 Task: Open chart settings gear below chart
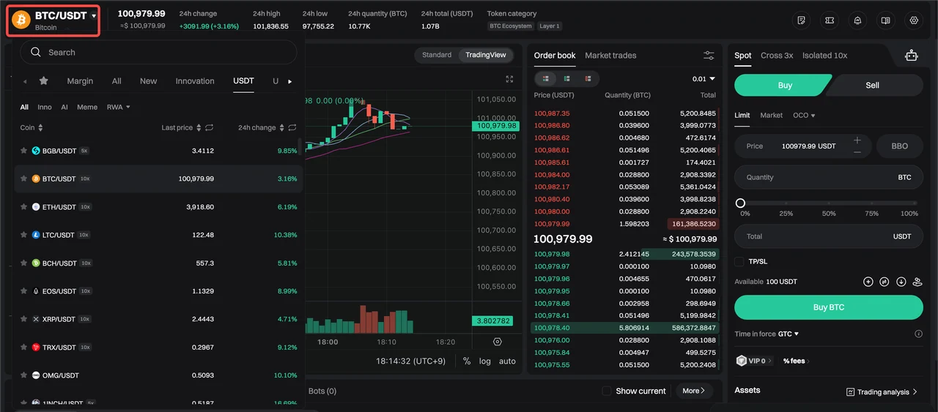pyautogui.click(x=498, y=342)
